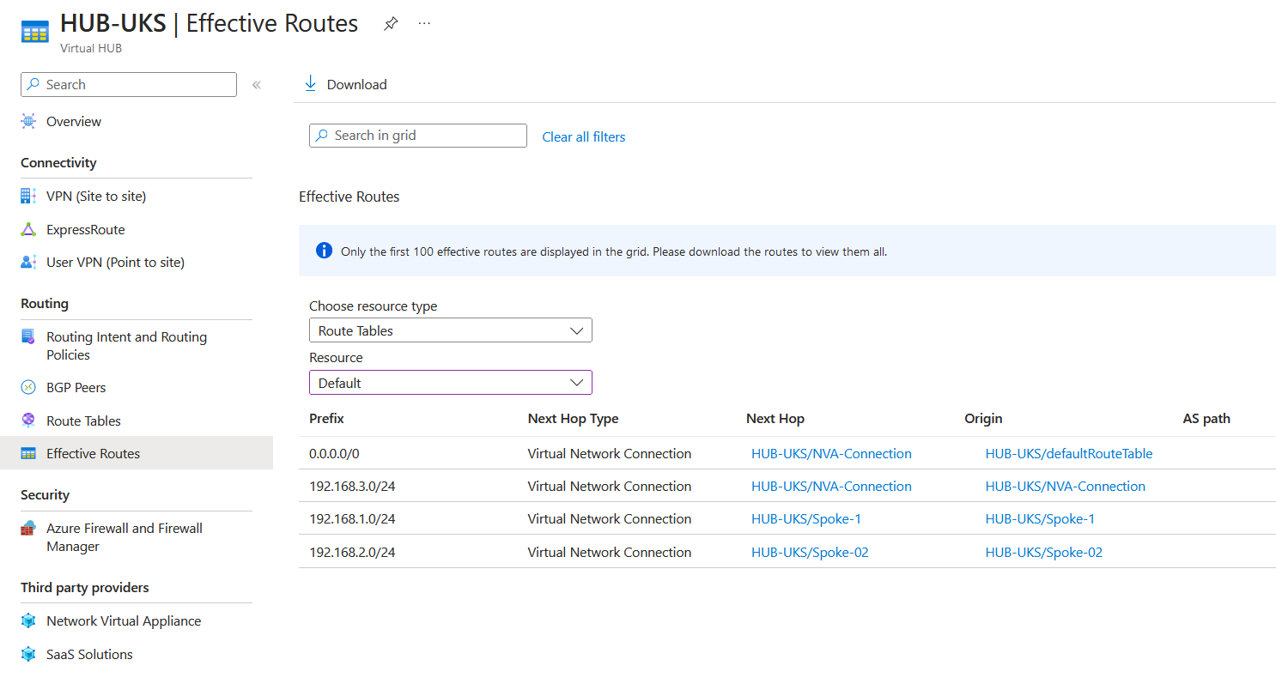Select the 192.168.2.0/24 prefix cell
The image size is (1276, 690).
click(x=352, y=552)
